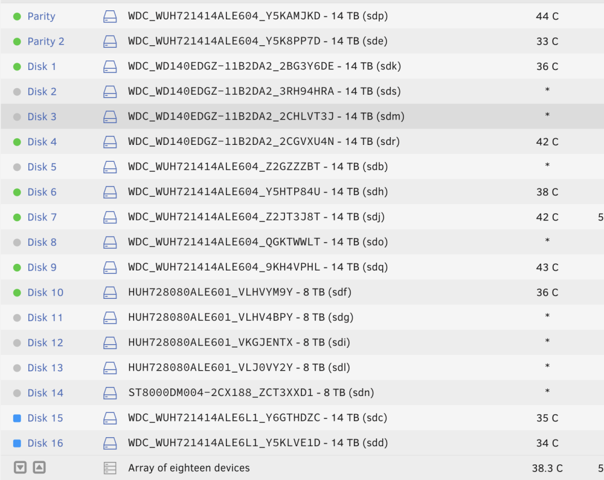This screenshot has height=480, width=604.
Task: Select the identifier HUH728080ALE601_VLHVYM9Y
Action: click(210, 292)
